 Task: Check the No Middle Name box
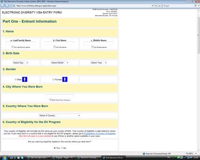click(92, 47)
